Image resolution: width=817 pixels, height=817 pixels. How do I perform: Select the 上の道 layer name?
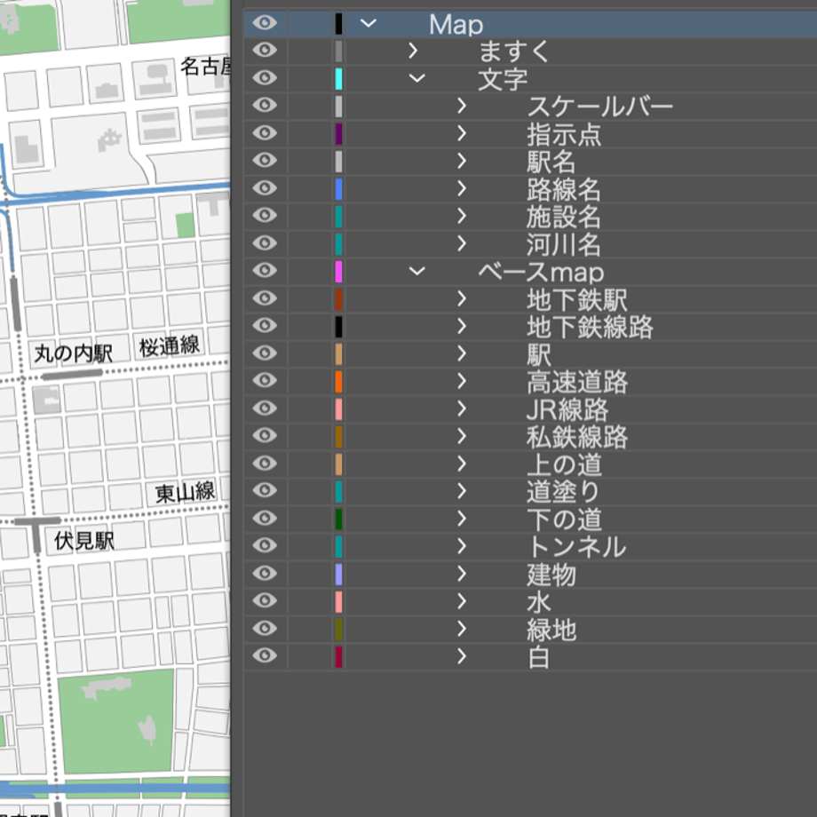click(564, 464)
